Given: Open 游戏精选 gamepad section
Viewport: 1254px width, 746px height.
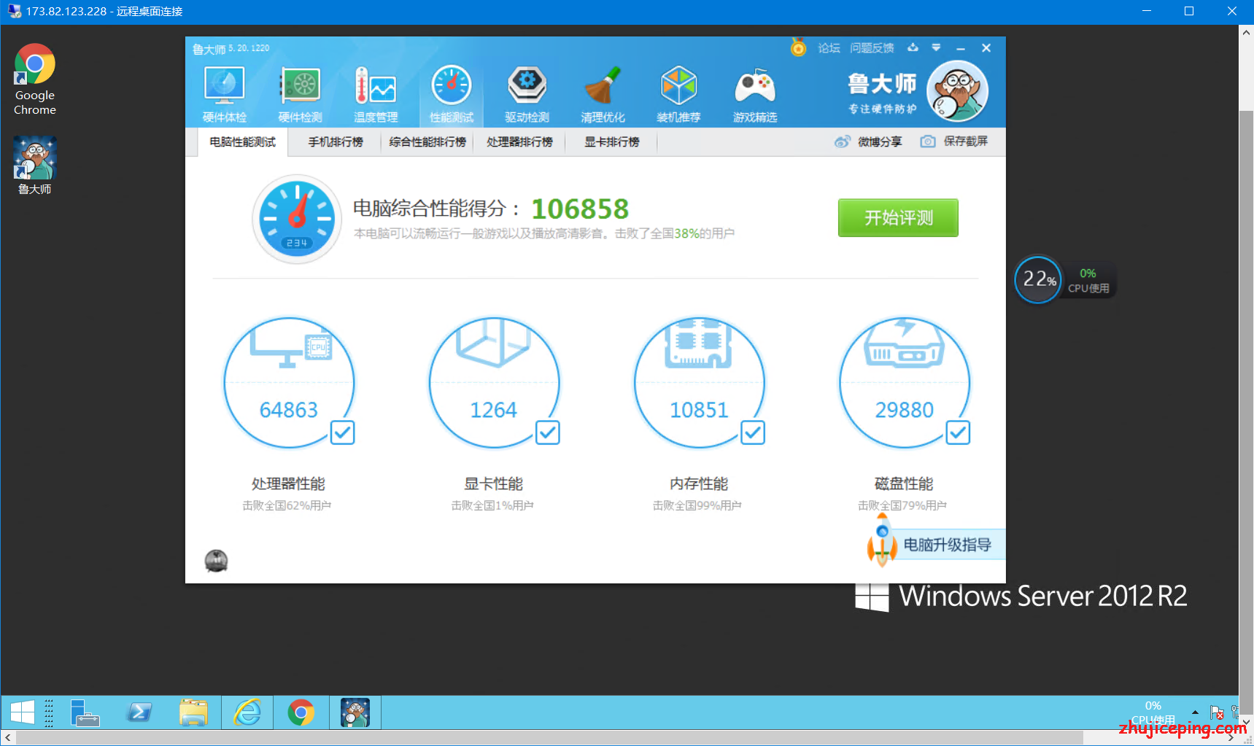Looking at the screenshot, I should click(x=755, y=95).
